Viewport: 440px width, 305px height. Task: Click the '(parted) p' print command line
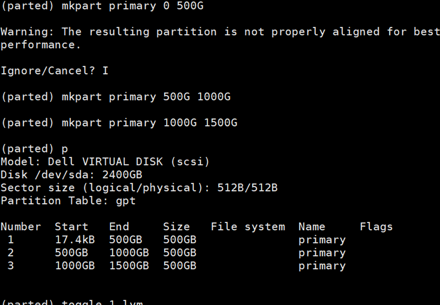click(x=34, y=149)
